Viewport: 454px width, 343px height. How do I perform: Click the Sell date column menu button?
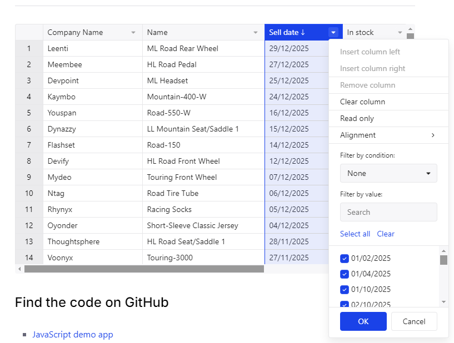coord(333,33)
